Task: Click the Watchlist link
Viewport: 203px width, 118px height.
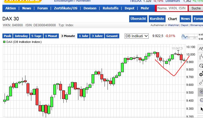Action: click(x=174, y=25)
